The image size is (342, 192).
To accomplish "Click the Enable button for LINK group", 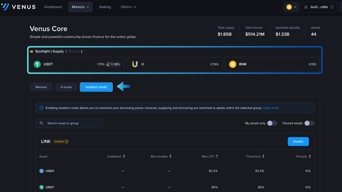I will click(x=298, y=141).
